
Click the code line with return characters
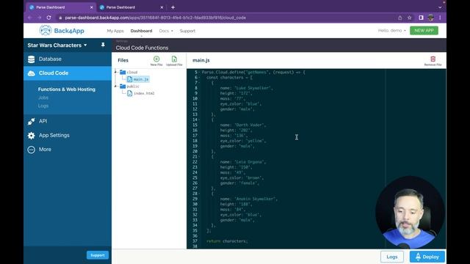(227, 241)
